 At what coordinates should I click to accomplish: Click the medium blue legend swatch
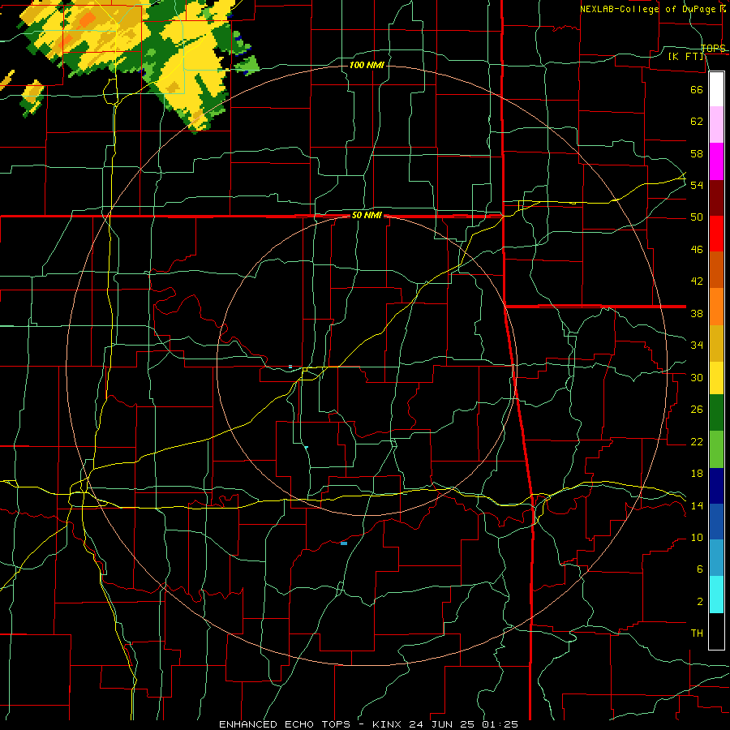click(716, 522)
